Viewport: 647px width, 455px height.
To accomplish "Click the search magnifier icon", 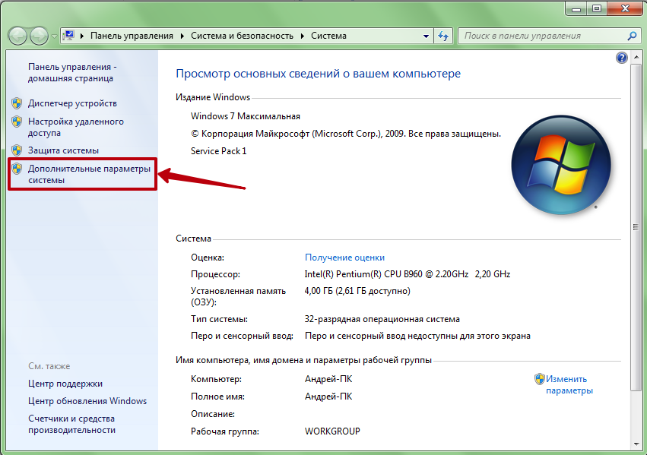I will 632,36.
